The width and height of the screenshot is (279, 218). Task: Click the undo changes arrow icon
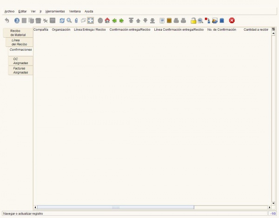(x=7, y=20)
